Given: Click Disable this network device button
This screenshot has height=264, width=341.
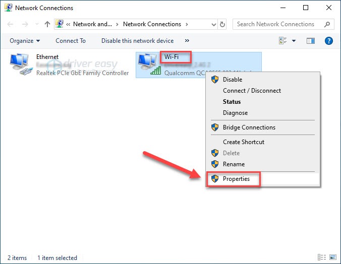Looking at the screenshot, I should coord(137,41).
